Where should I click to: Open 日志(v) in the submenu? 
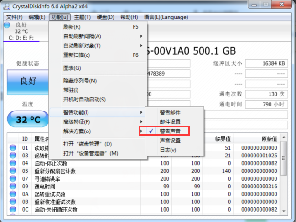click(174, 150)
